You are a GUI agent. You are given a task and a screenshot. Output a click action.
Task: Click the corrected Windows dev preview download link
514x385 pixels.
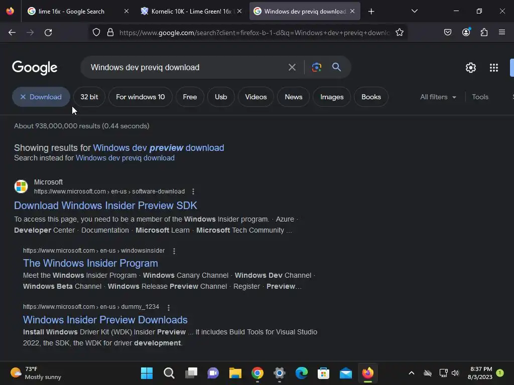[x=158, y=148]
